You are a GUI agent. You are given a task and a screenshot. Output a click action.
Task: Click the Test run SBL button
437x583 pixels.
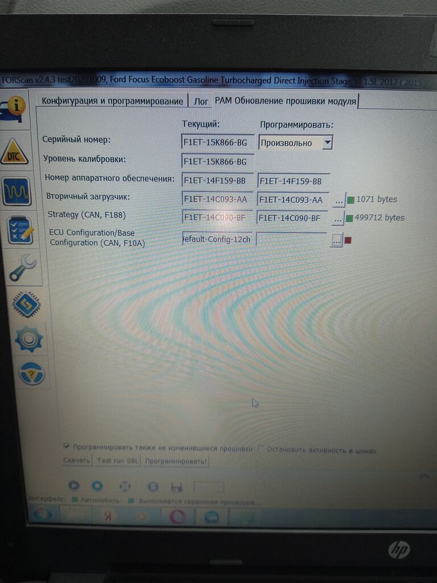117,461
